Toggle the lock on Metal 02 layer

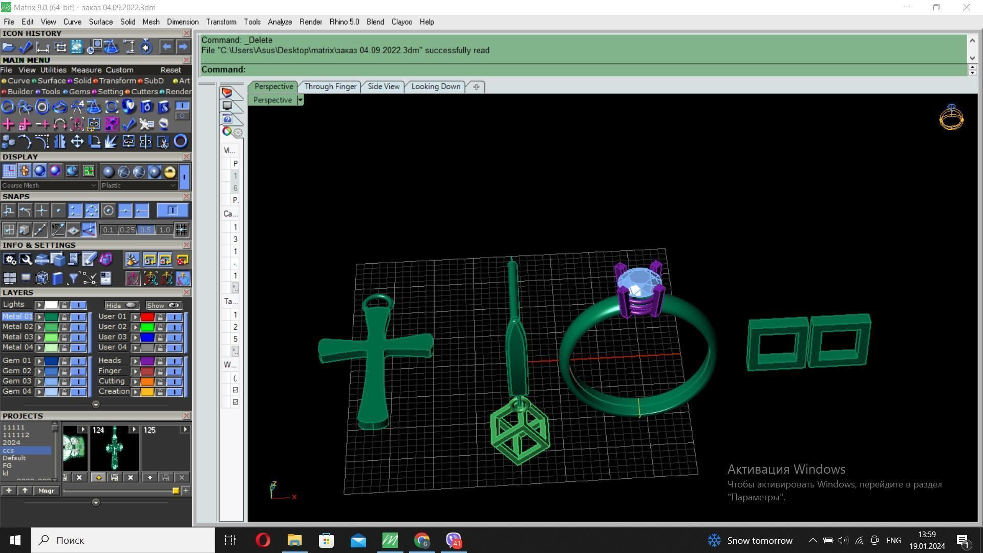pos(64,327)
